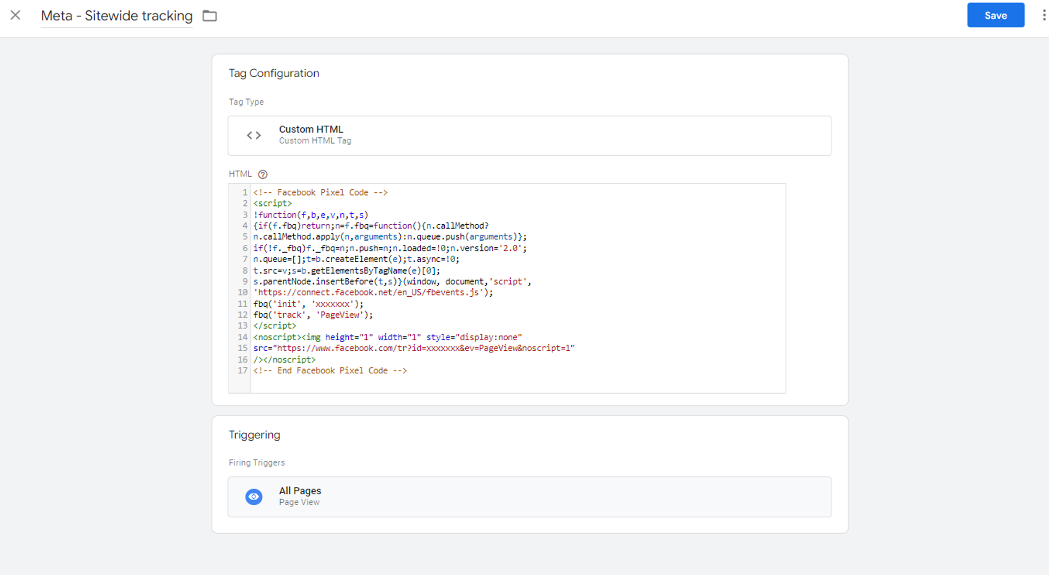
Task: Open the three-dot more options menu
Action: pos(1044,15)
